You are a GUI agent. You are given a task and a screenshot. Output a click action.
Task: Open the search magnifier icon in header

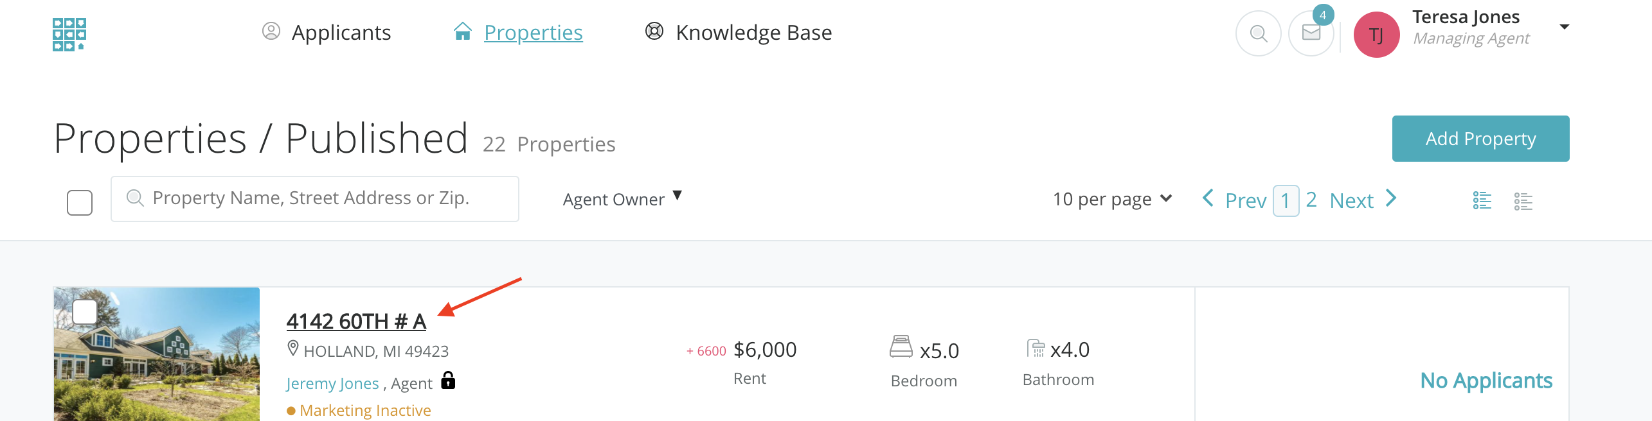tap(1258, 33)
